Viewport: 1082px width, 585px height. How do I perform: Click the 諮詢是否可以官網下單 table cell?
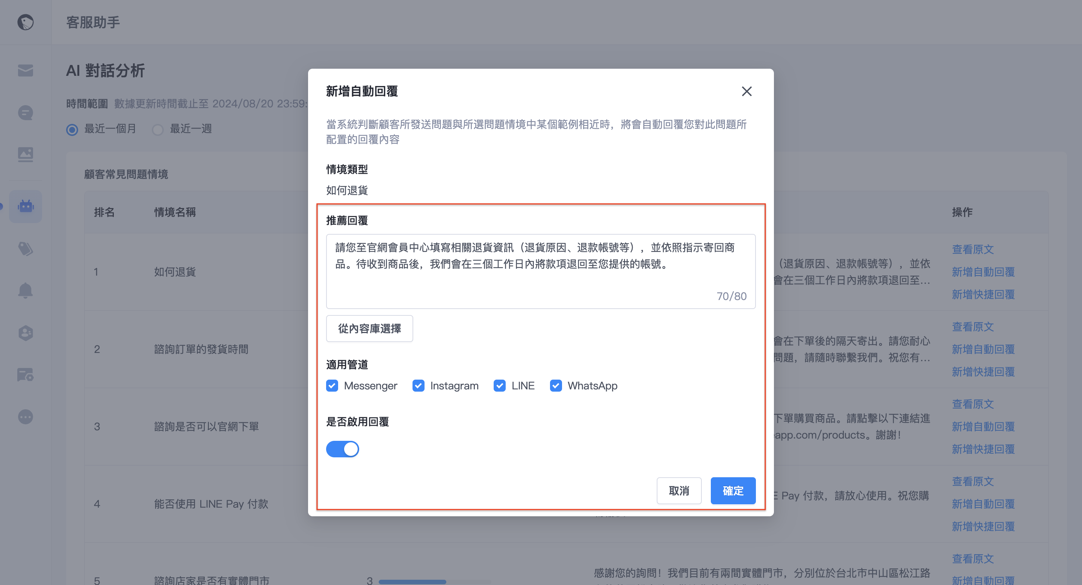tap(206, 427)
